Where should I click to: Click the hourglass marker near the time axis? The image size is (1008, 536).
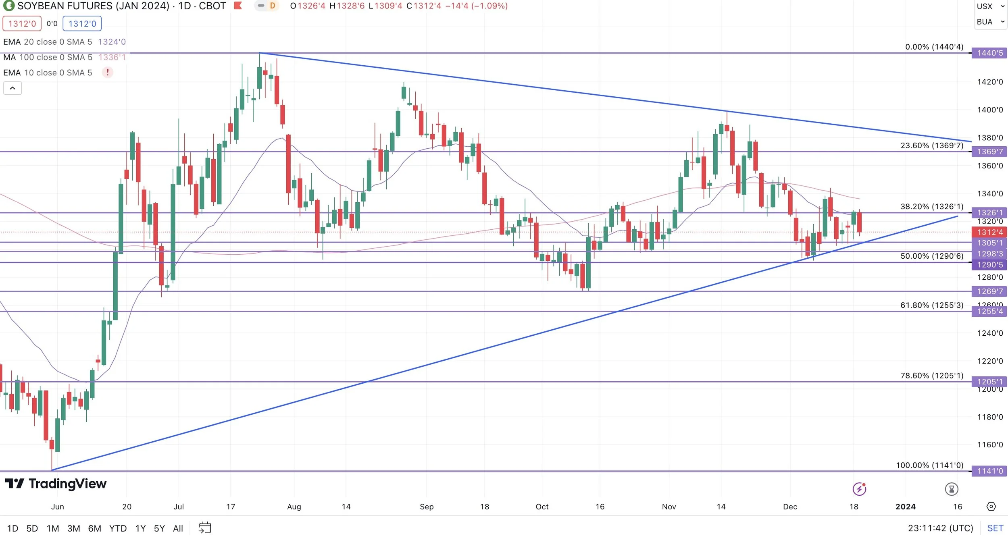pos(952,489)
